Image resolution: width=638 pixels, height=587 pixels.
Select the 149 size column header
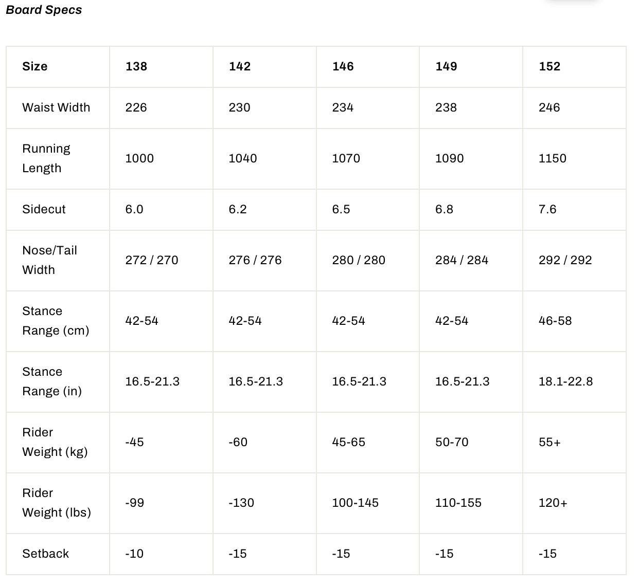tap(446, 66)
